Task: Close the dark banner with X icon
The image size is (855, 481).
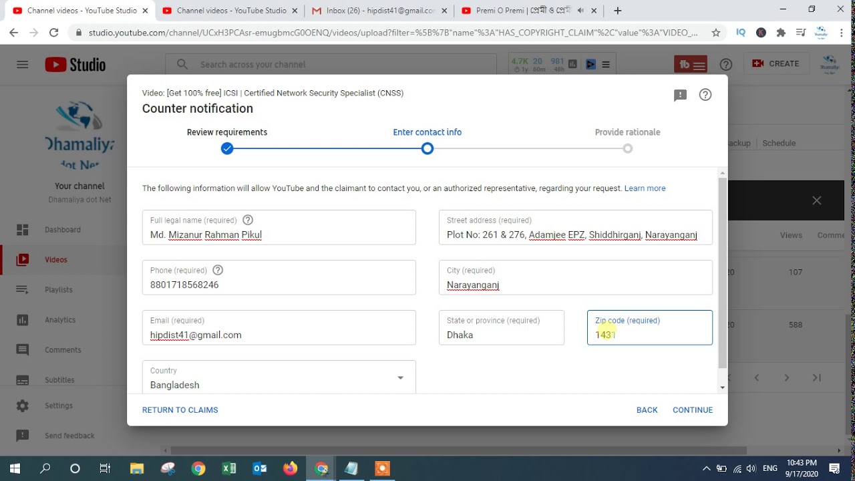Action: 816,200
